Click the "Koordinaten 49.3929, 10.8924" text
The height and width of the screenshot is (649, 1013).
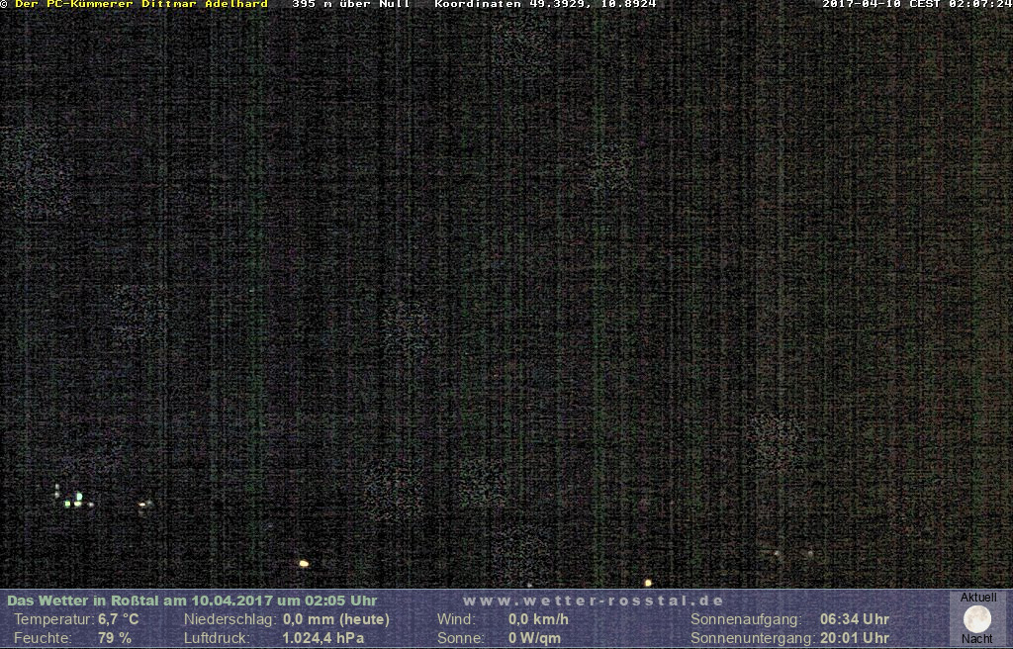click(x=545, y=5)
